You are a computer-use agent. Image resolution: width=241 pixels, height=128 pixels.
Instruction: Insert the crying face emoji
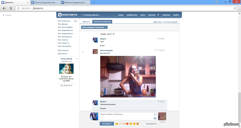point(134,124)
